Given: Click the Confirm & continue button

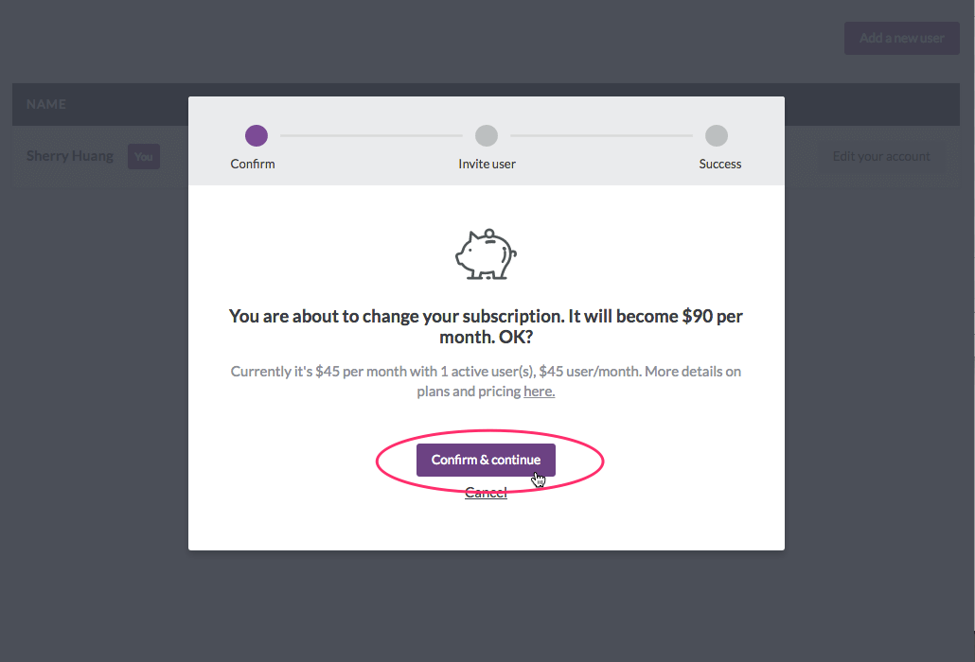Looking at the screenshot, I should click(486, 461).
